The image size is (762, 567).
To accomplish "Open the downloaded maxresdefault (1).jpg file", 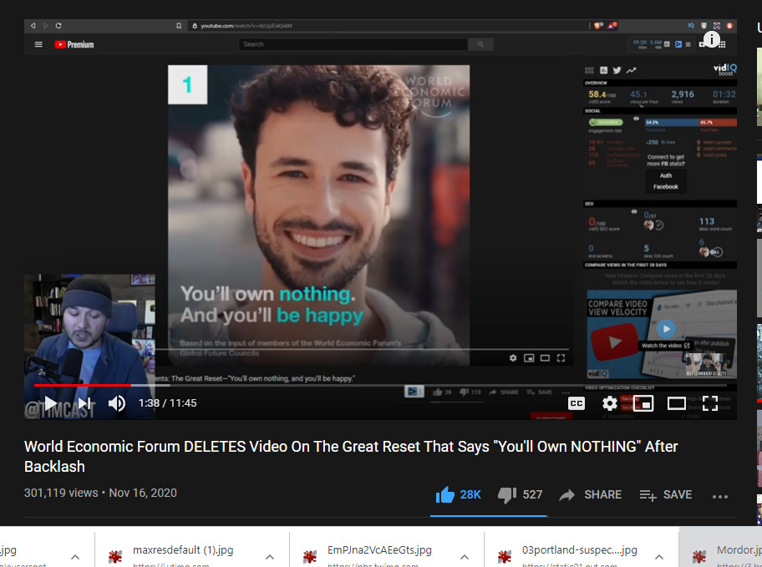I will [x=183, y=550].
